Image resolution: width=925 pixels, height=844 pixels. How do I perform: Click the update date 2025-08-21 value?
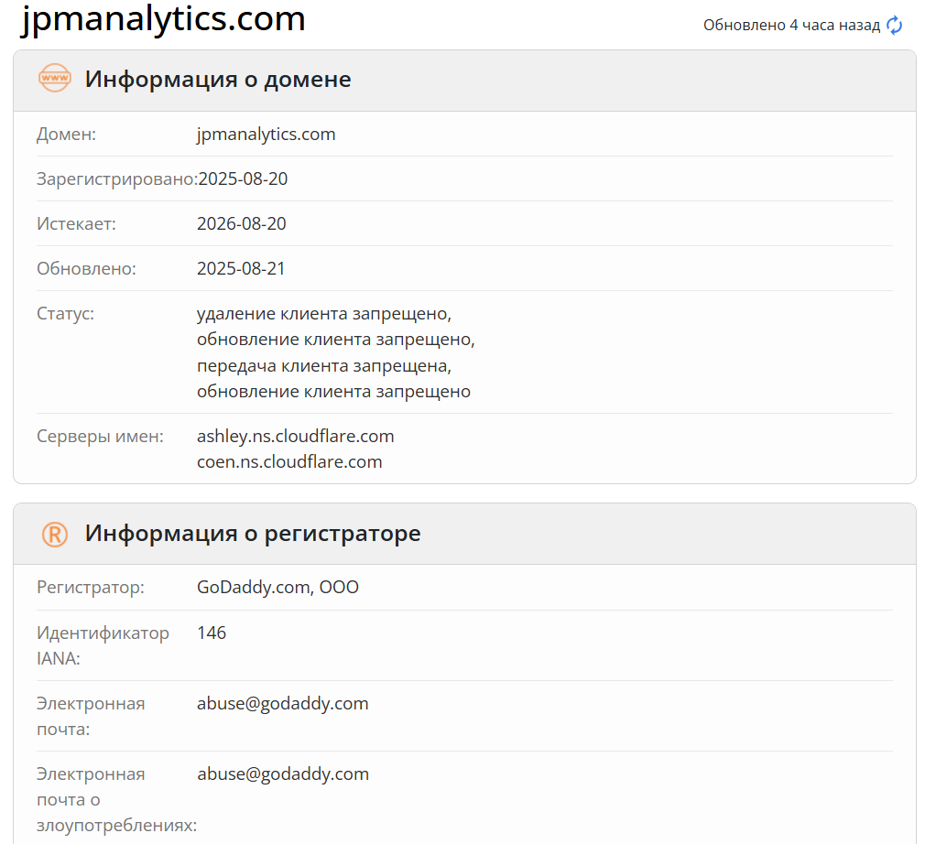point(241,267)
